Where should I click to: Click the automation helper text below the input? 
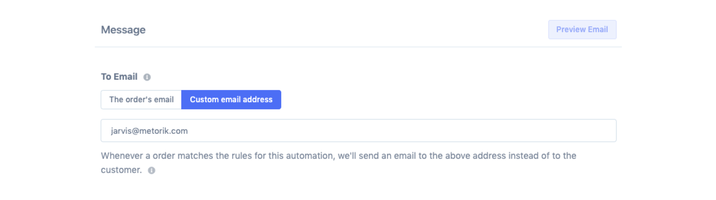[x=338, y=156]
